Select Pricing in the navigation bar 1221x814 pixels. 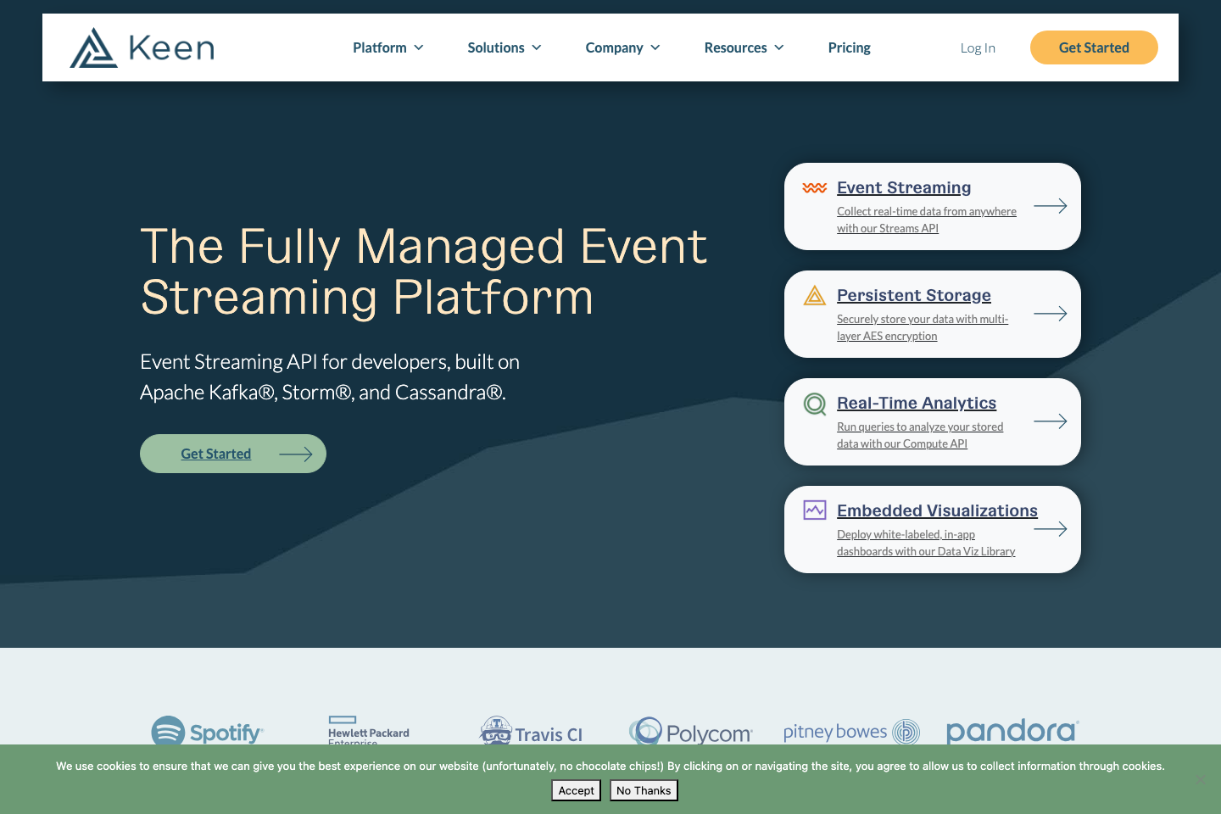pos(849,47)
